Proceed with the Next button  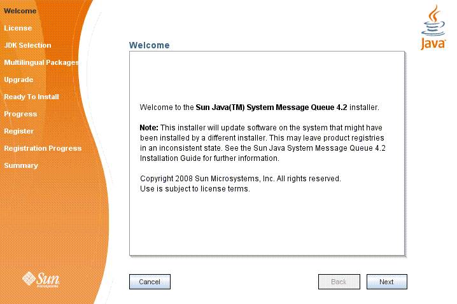pos(386,282)
